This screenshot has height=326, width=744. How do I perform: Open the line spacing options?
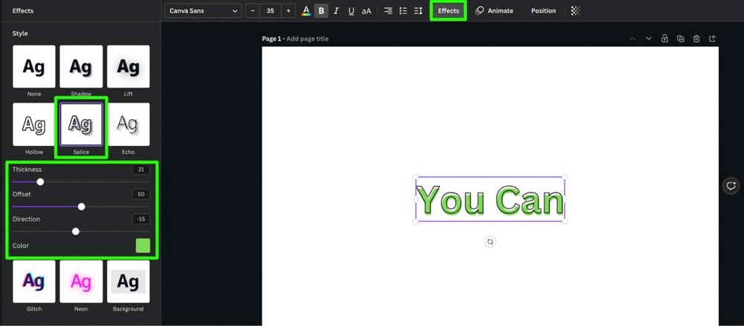418,11
